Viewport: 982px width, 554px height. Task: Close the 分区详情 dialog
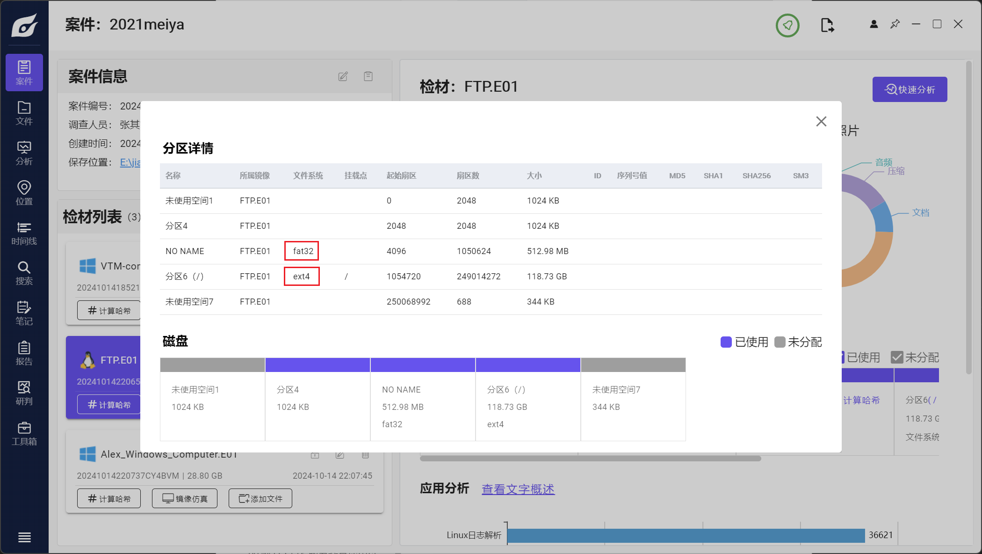click(821, 121)
